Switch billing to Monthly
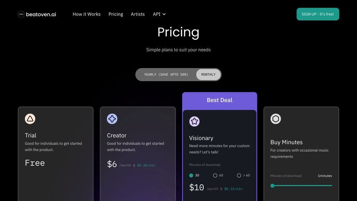 tap(208, 75)
